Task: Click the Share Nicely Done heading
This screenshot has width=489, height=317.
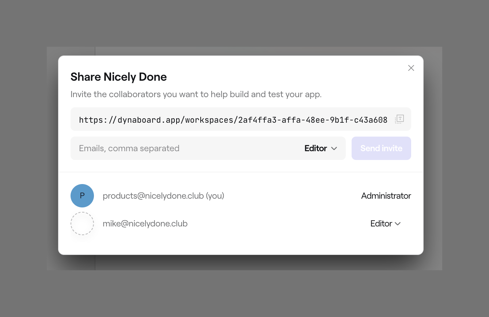Action: pyautogui.click(x=118, y=77)
